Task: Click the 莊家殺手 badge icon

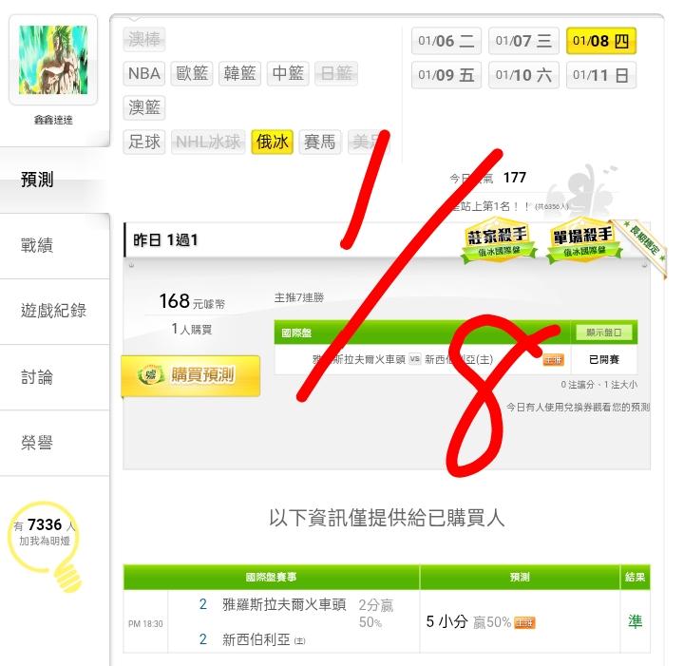Action: tap(498, 239)
